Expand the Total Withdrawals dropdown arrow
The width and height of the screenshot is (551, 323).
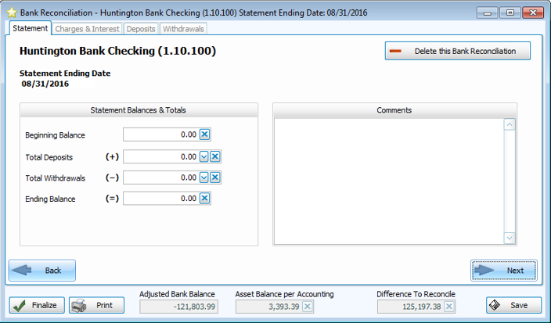(203, 178)
